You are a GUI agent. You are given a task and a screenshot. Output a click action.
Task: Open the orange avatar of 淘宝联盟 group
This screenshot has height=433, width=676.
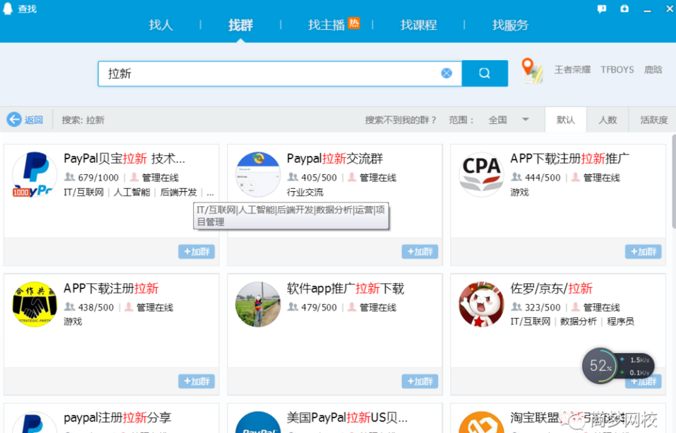(481, 423)
